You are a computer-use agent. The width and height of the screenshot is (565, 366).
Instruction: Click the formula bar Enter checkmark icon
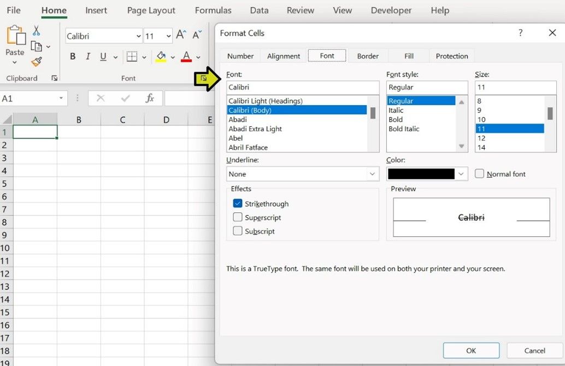click(125, 98)
